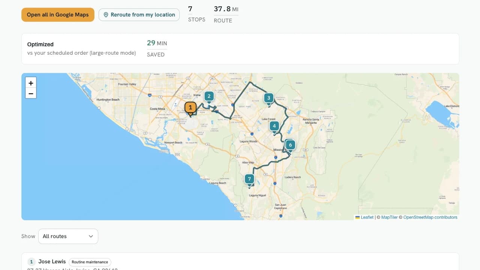480x270 pixels.
Task: Select map marker 6 near Mission Viejo
Action: pos(290,145)
